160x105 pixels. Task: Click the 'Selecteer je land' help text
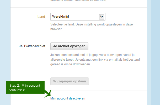click(92, 27)
